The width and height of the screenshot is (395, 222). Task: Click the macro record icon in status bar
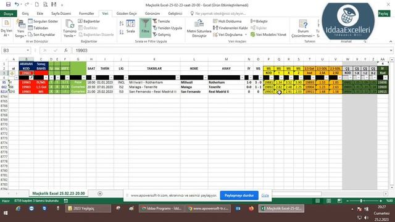[66, 201]
